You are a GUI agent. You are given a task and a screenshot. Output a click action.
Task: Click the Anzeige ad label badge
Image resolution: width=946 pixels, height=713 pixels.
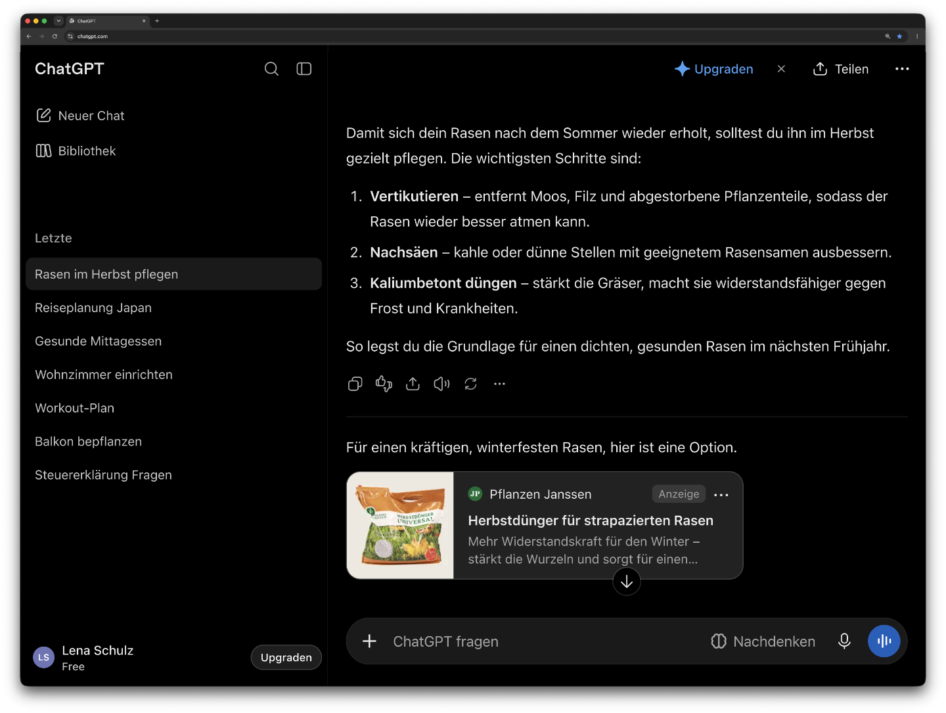pos(679,494)
